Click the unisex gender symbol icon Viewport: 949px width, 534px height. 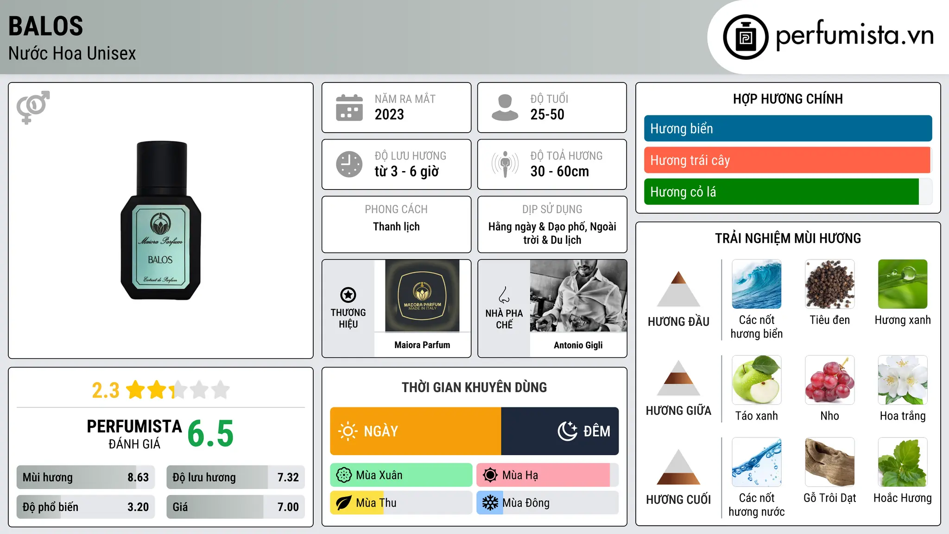(x=33, y=108)
